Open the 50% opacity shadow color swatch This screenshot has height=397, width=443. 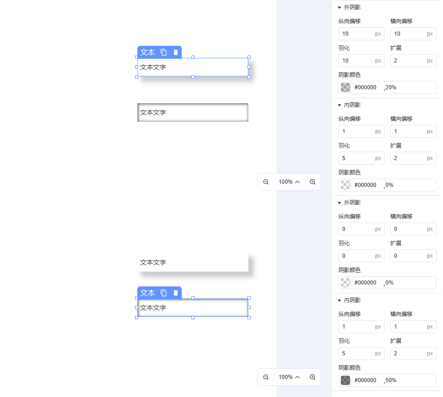click(x=345, y=380)
